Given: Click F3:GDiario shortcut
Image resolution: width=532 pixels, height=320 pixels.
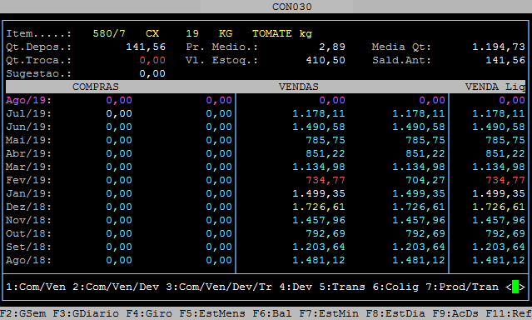Looking at the screenshot, I should [x=86, y=313].
